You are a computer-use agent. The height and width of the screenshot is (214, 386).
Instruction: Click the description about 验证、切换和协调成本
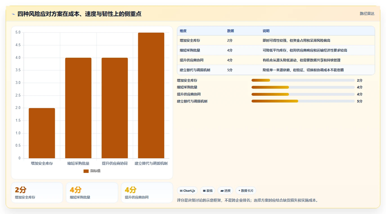click(x=303, y=70)
